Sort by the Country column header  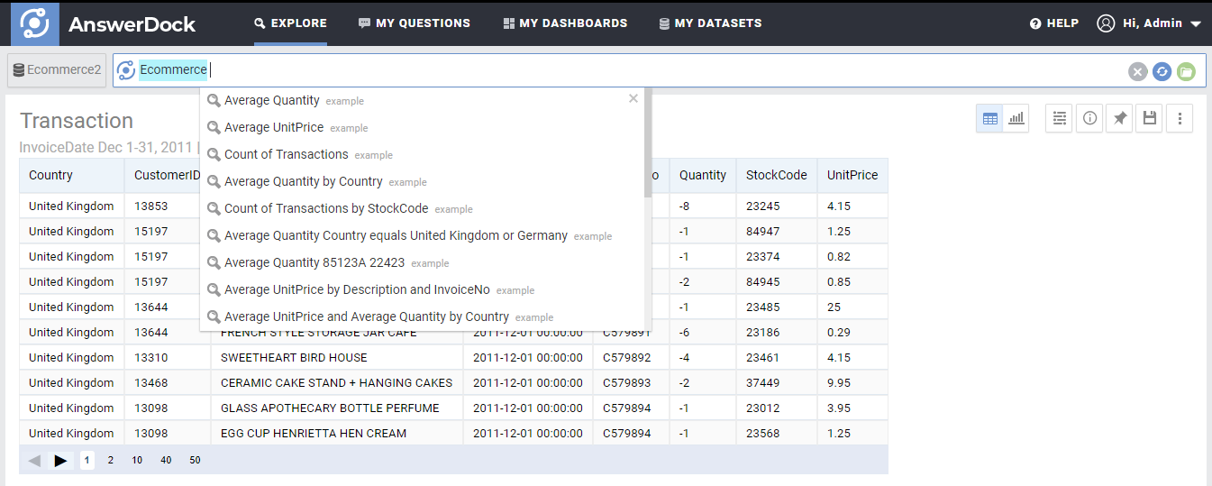pyautogui.click(x=72, y=176)
